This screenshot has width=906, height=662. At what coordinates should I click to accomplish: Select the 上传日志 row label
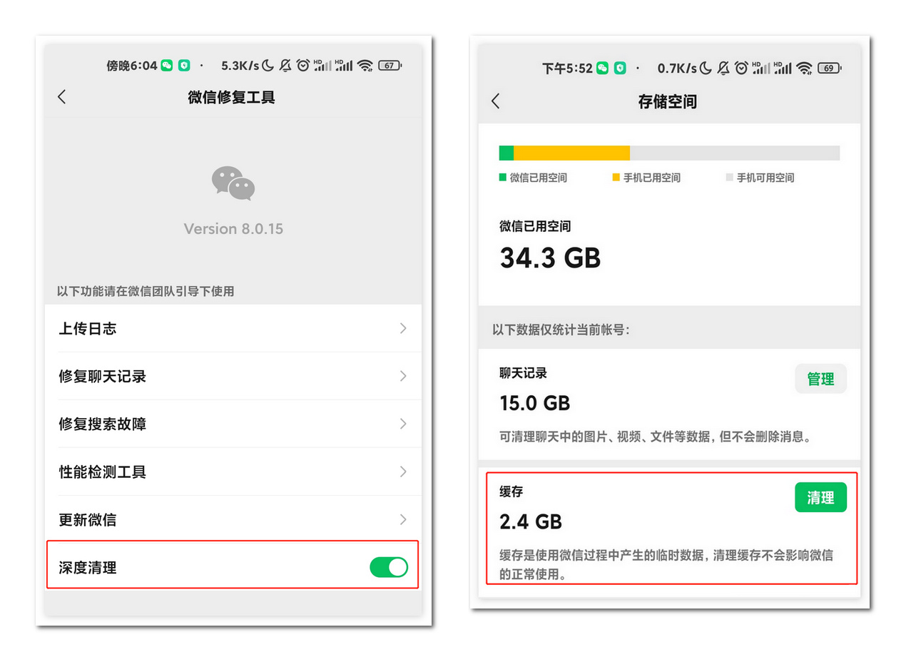click(88, 329)
